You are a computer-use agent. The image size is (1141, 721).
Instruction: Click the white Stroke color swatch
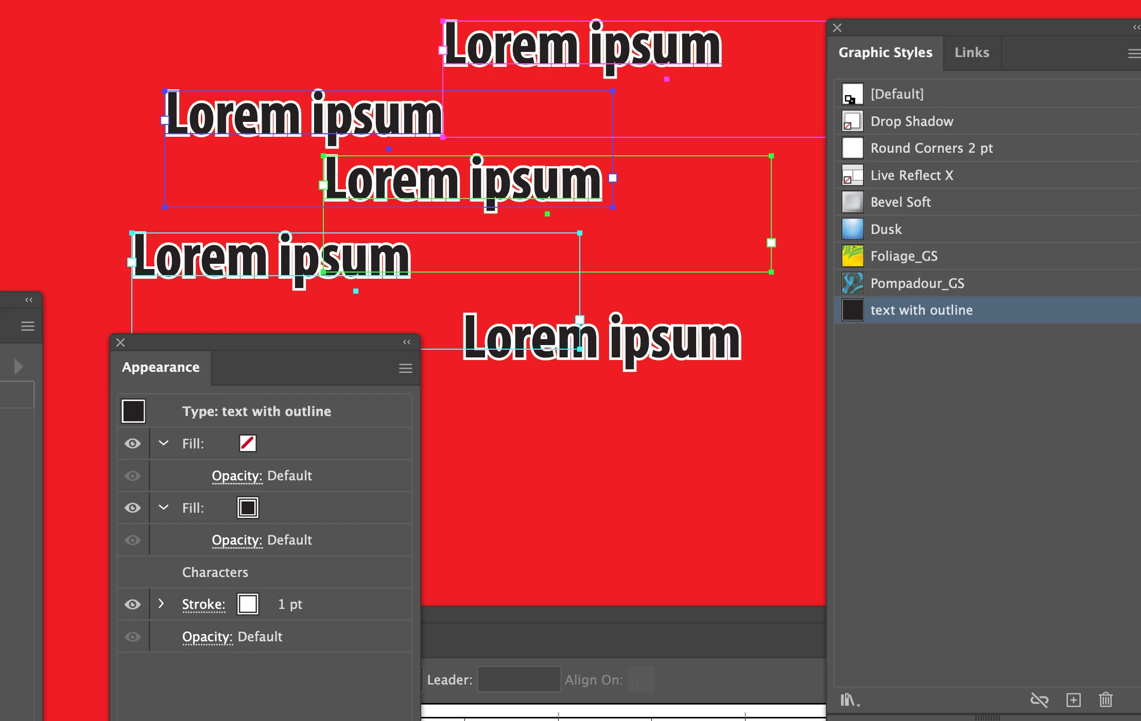248,604
